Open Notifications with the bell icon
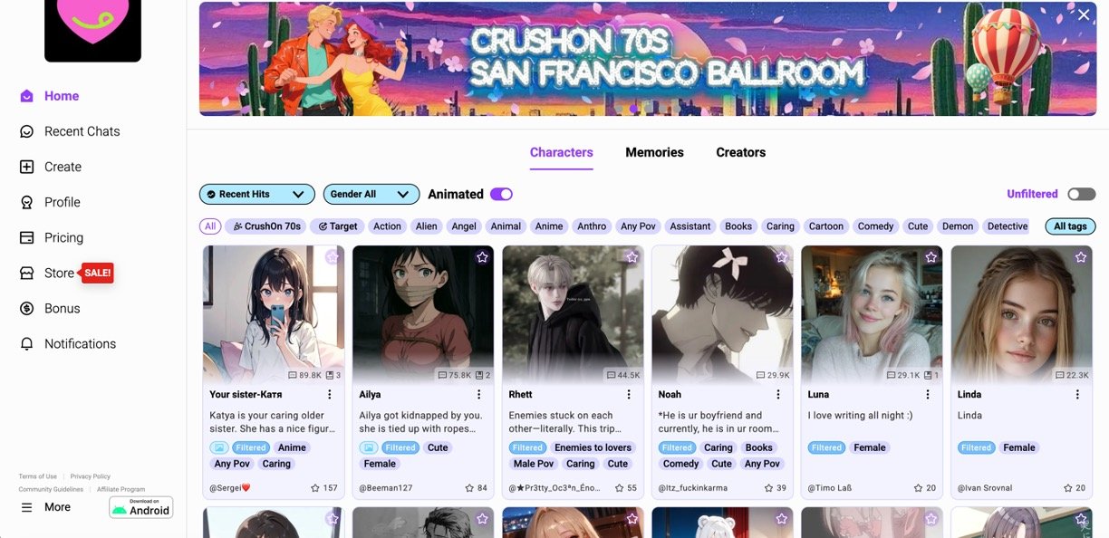This screenshot has width=1109, height=538. click(x=27, y=343)
